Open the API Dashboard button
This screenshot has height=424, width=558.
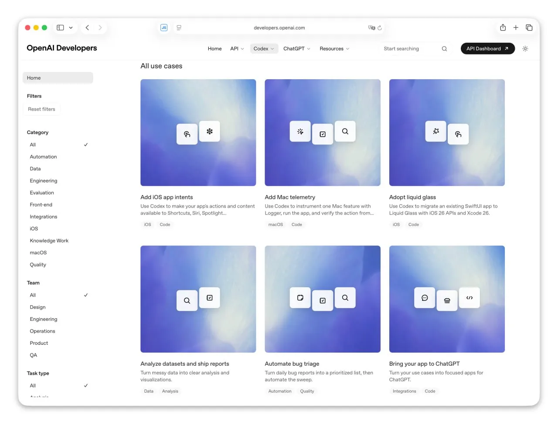click(x=488, y=49)
